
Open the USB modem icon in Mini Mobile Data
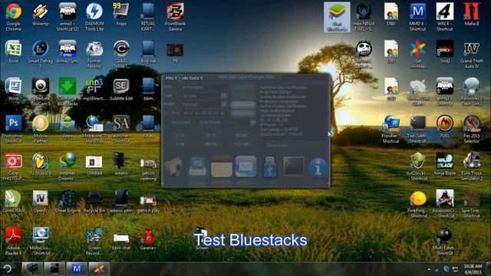click(x=270, y=167)
